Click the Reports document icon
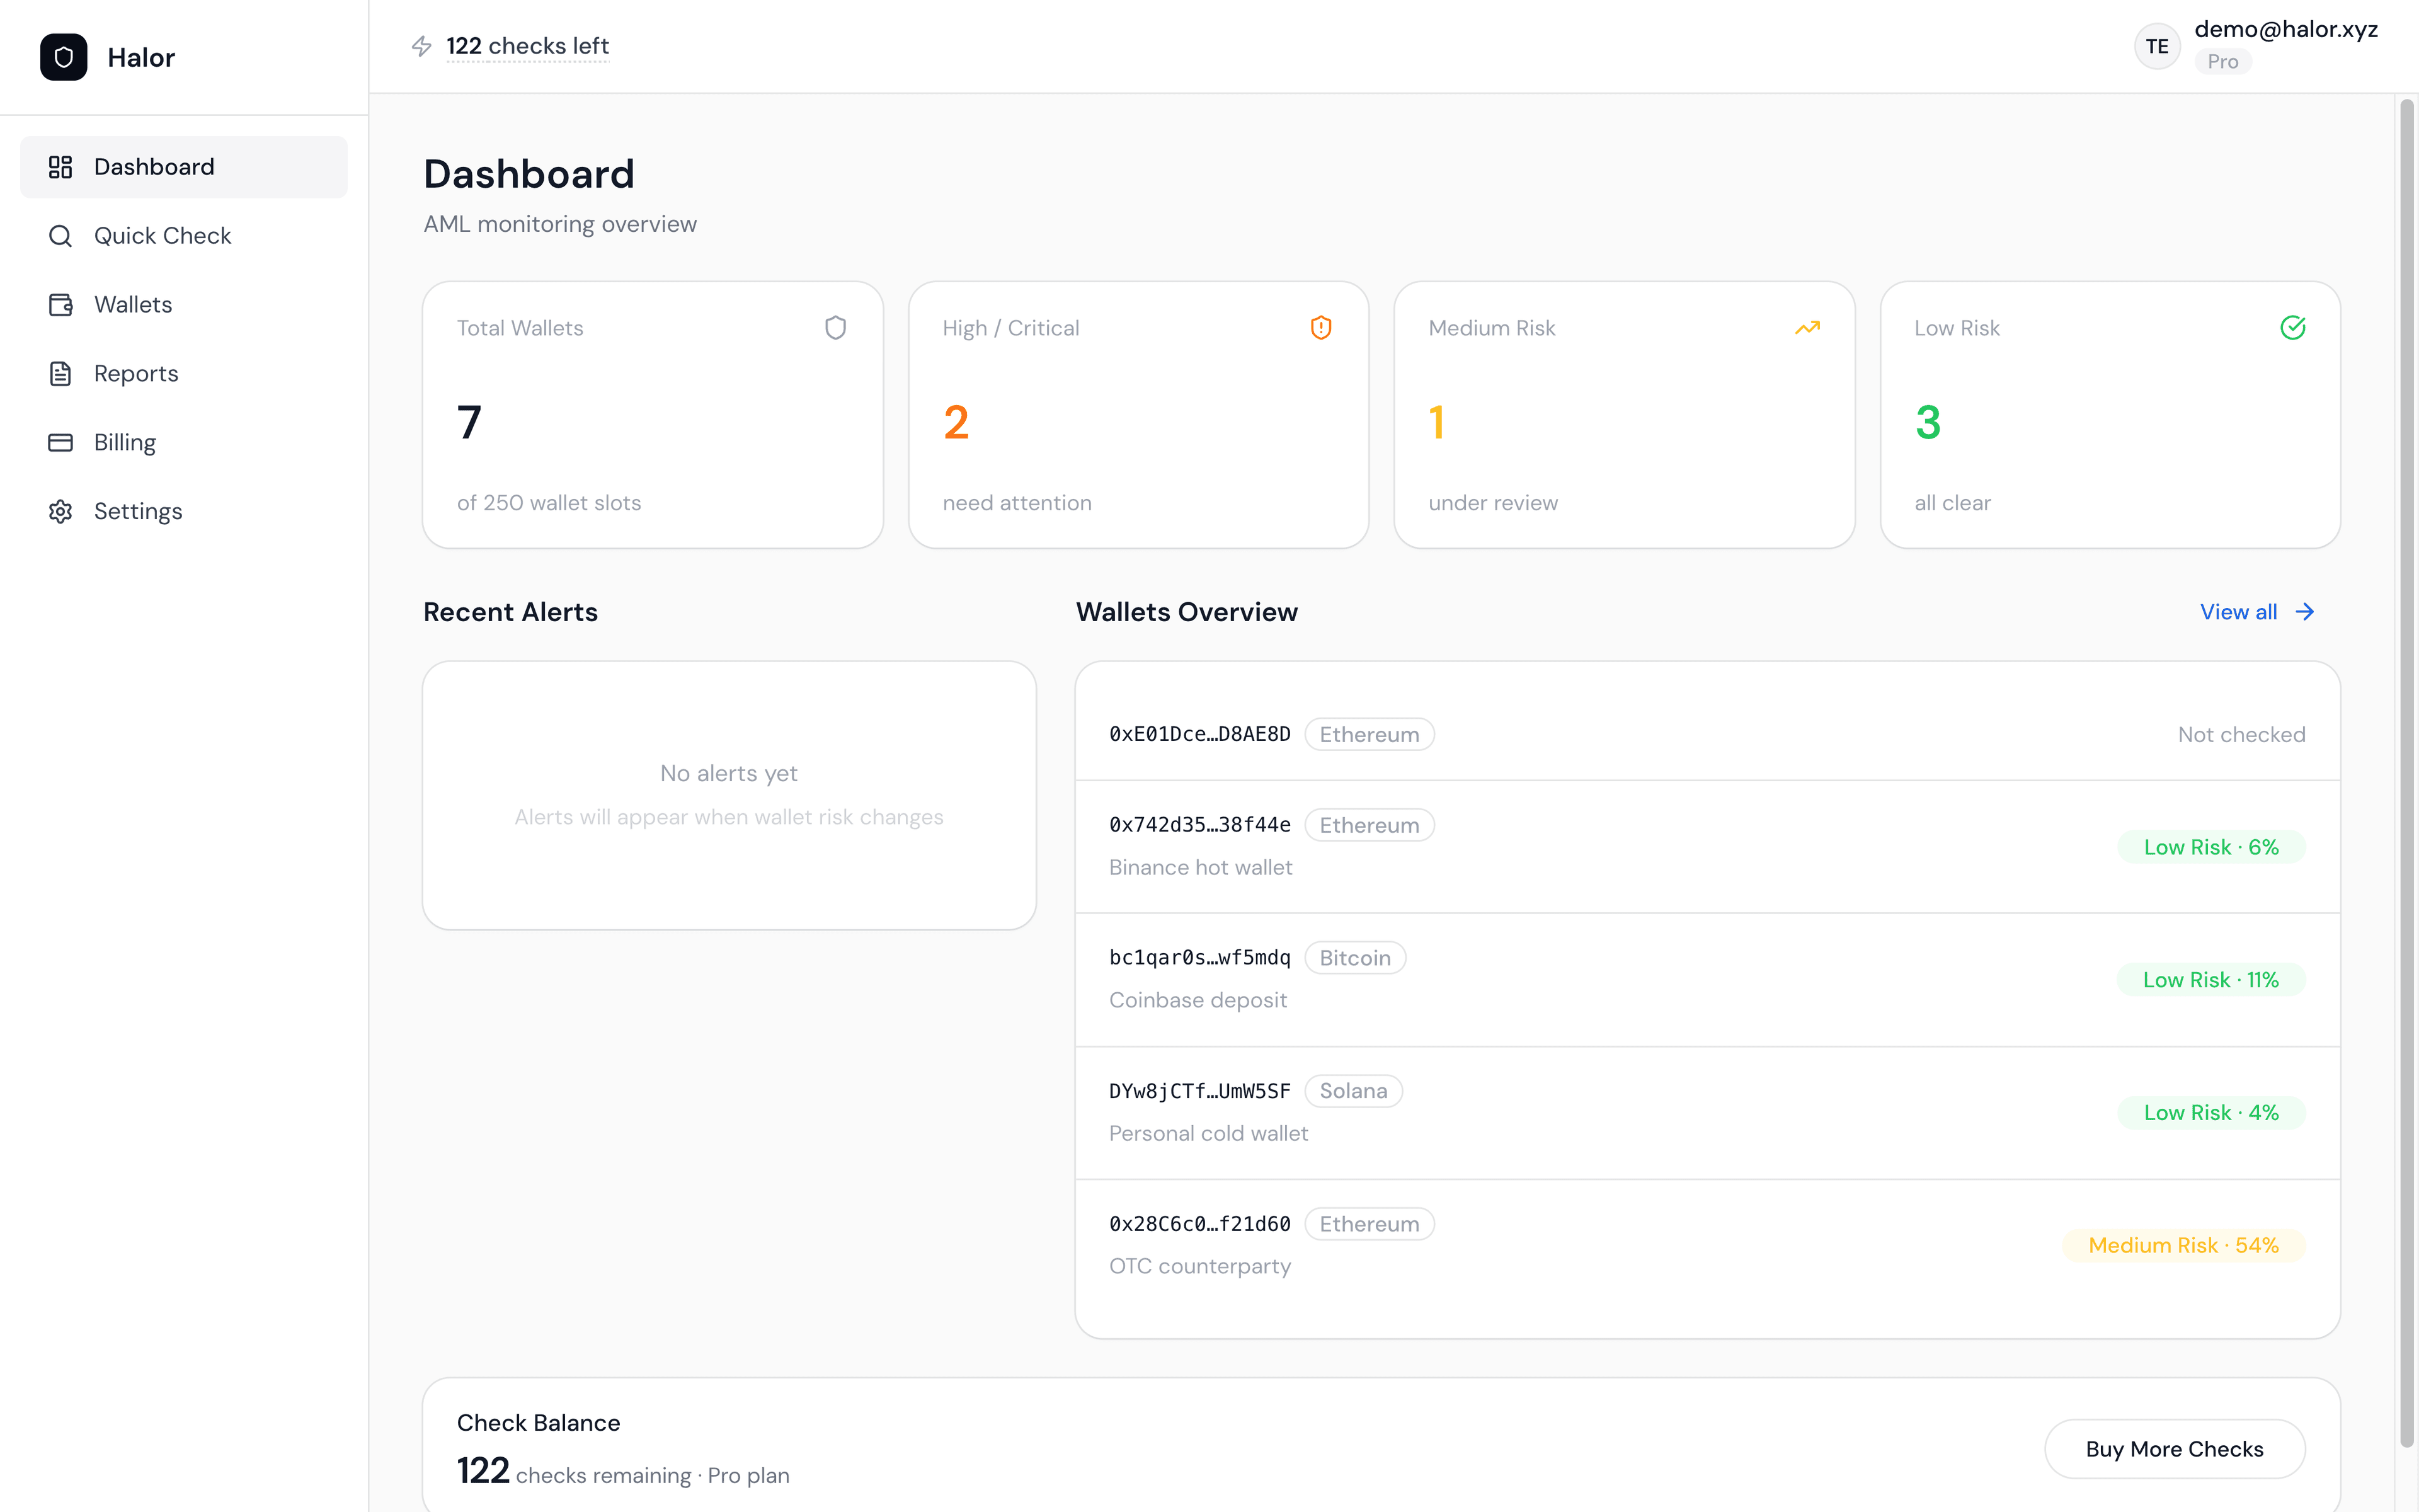 coord(60,374)
